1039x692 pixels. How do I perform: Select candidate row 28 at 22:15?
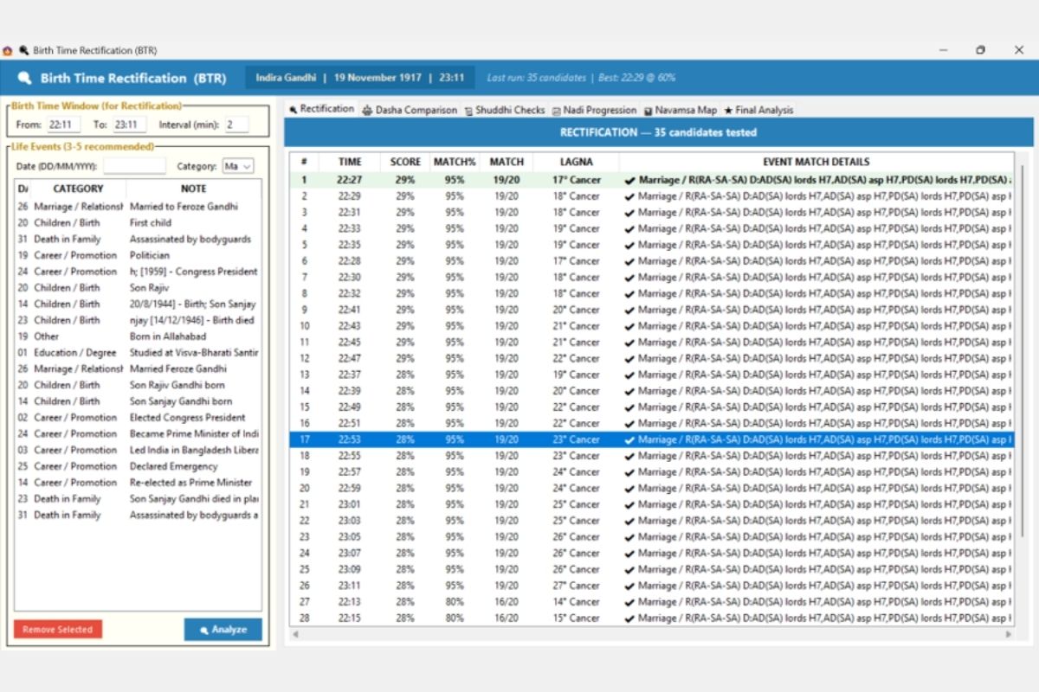point(651,618)
